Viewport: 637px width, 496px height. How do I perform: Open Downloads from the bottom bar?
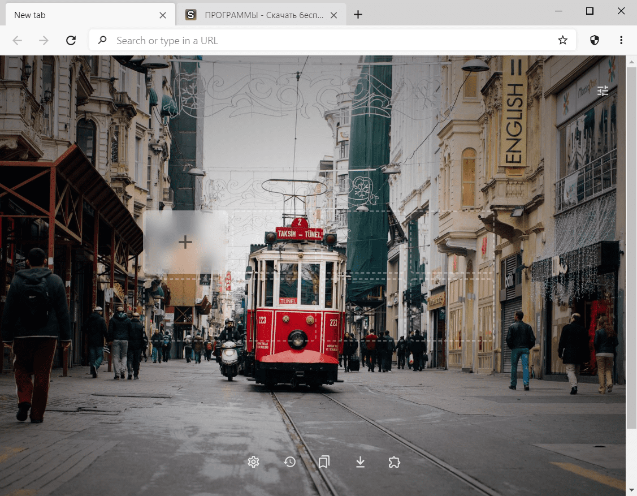pos(360,462)
